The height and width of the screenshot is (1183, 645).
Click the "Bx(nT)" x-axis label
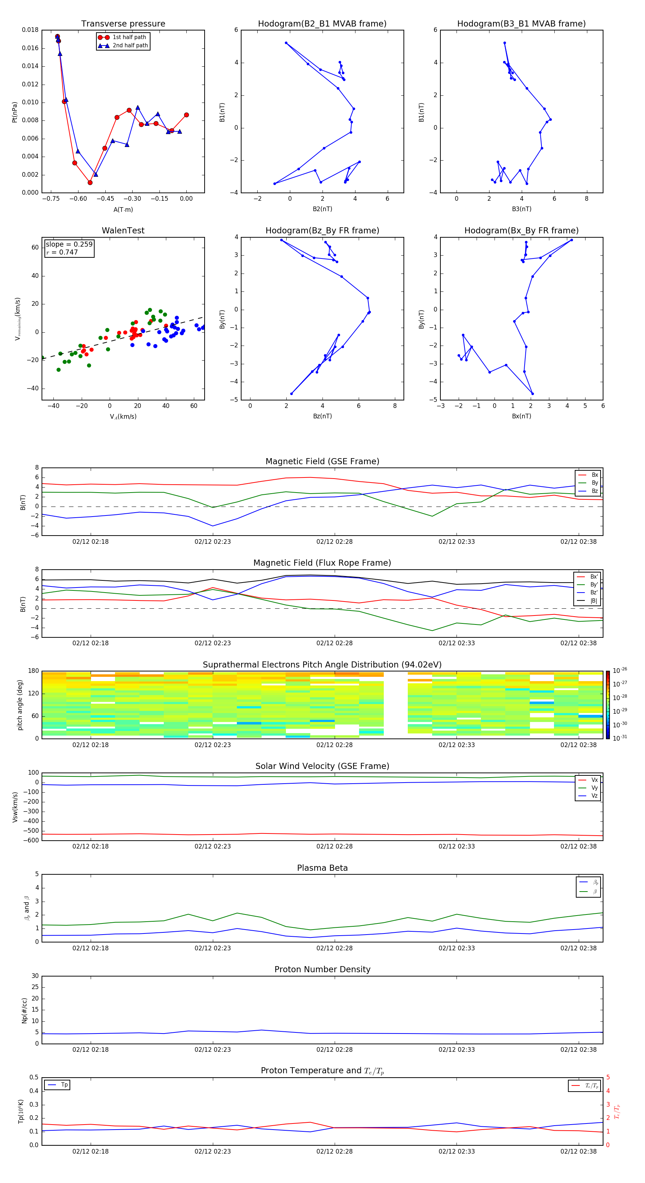(521, 416)
